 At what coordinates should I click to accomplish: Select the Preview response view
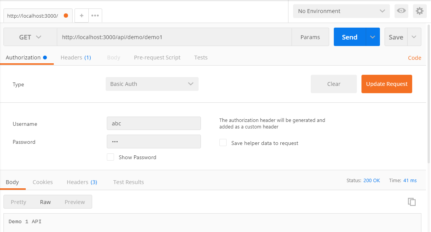click(x=75, y=202)
